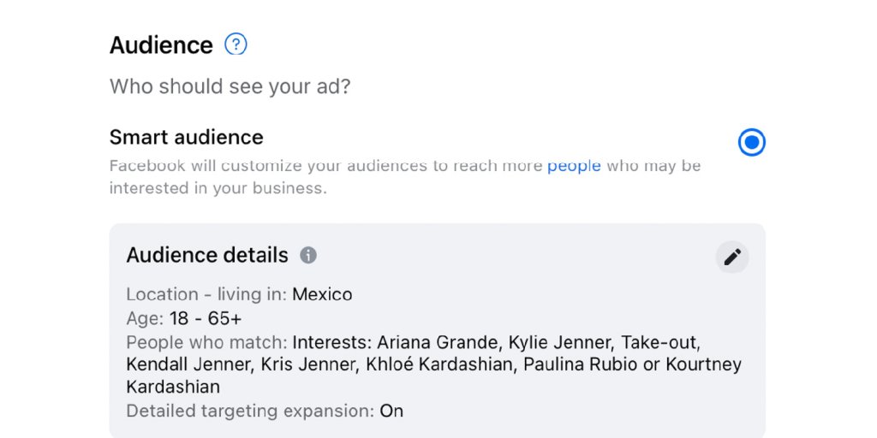Select the Mexico location value

click(x=322, y=294)
